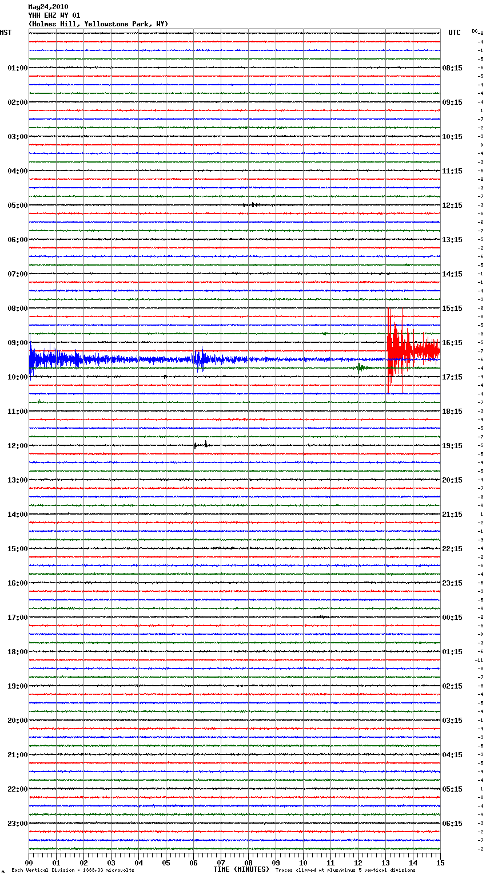486x878 pixels.
Task: Select the 02:00 MST time label
Action: (x=17, y=102)
